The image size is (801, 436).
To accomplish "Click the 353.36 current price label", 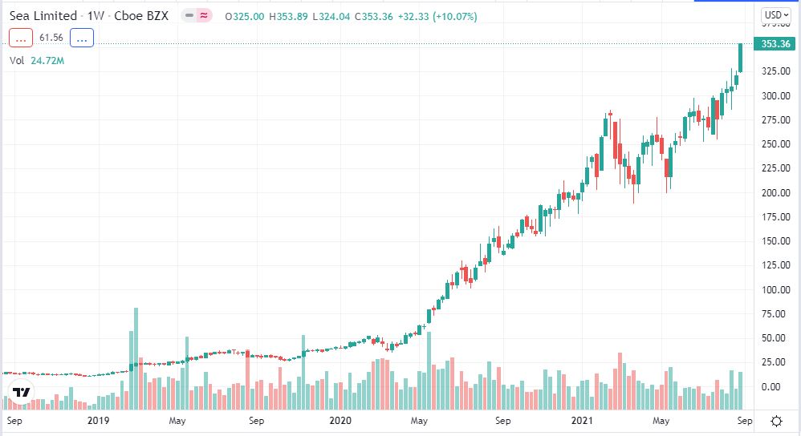I will click(x=775, y=44).
